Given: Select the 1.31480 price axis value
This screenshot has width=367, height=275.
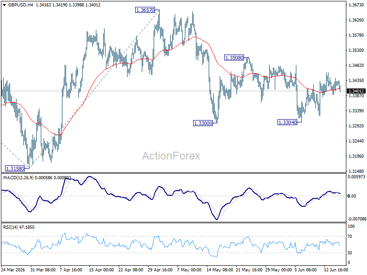Looking at the screenshot, I should pyautogui.click(x=356, y=171).
